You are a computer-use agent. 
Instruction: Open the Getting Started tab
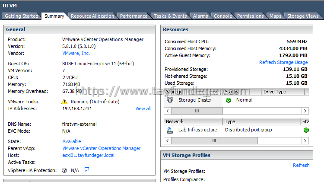point(21,16)
